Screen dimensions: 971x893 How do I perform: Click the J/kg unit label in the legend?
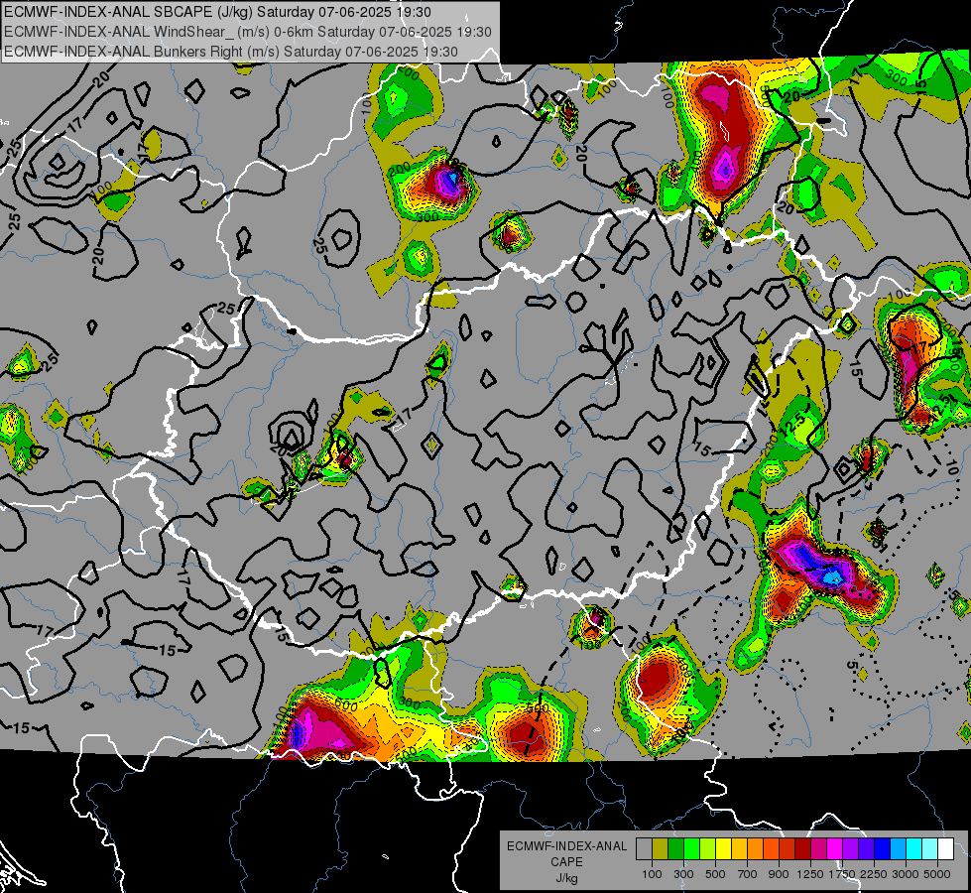566,878
